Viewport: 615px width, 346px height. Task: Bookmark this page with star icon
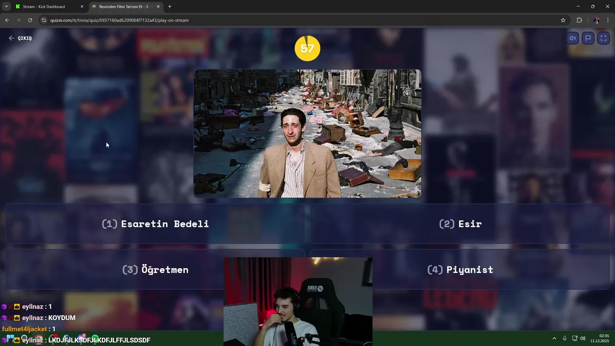click(563, 20)
